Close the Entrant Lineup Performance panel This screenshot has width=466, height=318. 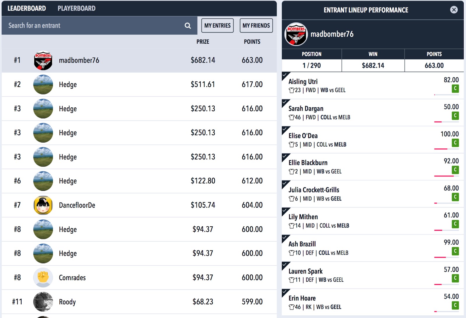(454, 10)
